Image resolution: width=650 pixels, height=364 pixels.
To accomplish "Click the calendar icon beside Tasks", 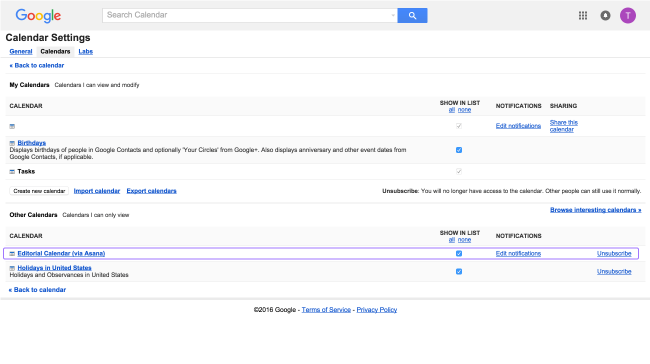I will (x=12, y=172).
